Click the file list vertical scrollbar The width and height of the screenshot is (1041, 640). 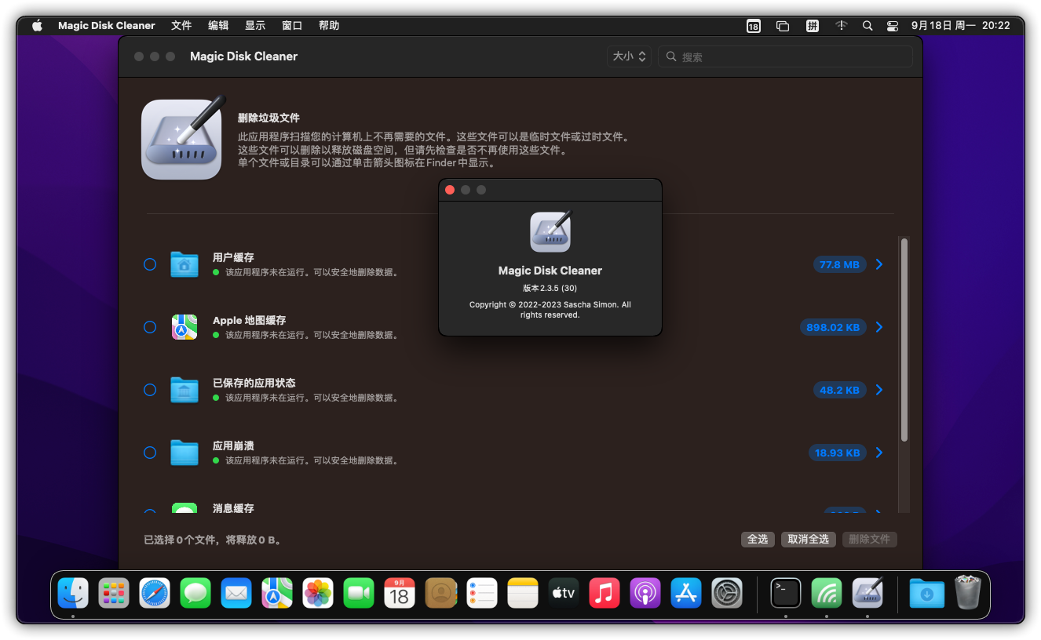[x=904, y=340]
